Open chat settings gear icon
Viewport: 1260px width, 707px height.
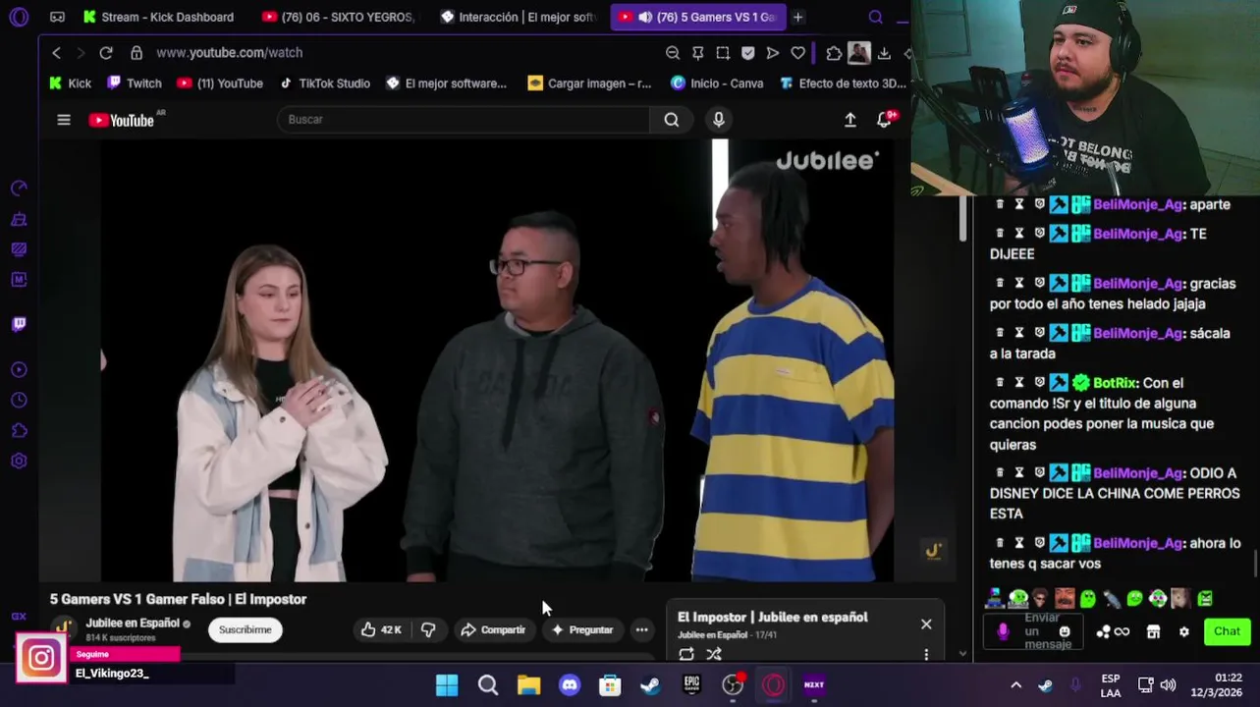[x=1183, y=631]
